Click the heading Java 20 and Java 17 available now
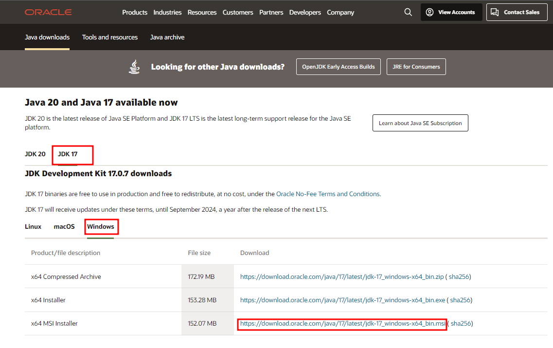 [x=101, y=102]
